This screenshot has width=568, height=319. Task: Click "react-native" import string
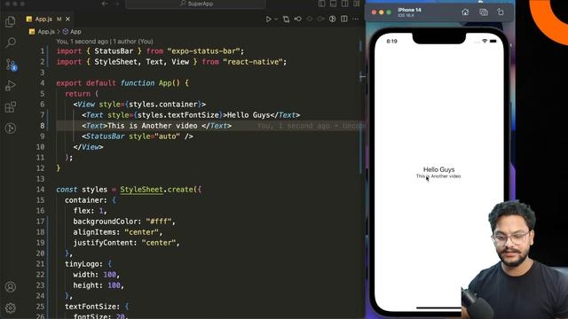click(x=253, y=62)
